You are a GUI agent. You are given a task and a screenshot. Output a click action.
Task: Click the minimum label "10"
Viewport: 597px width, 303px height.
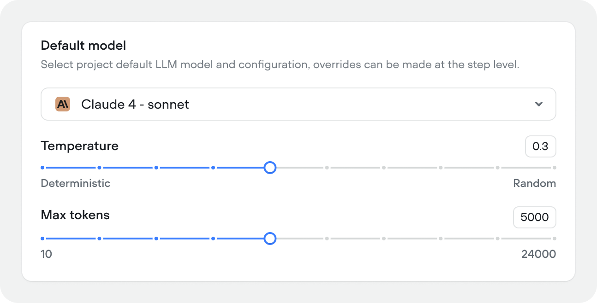(x=46, y=254)
